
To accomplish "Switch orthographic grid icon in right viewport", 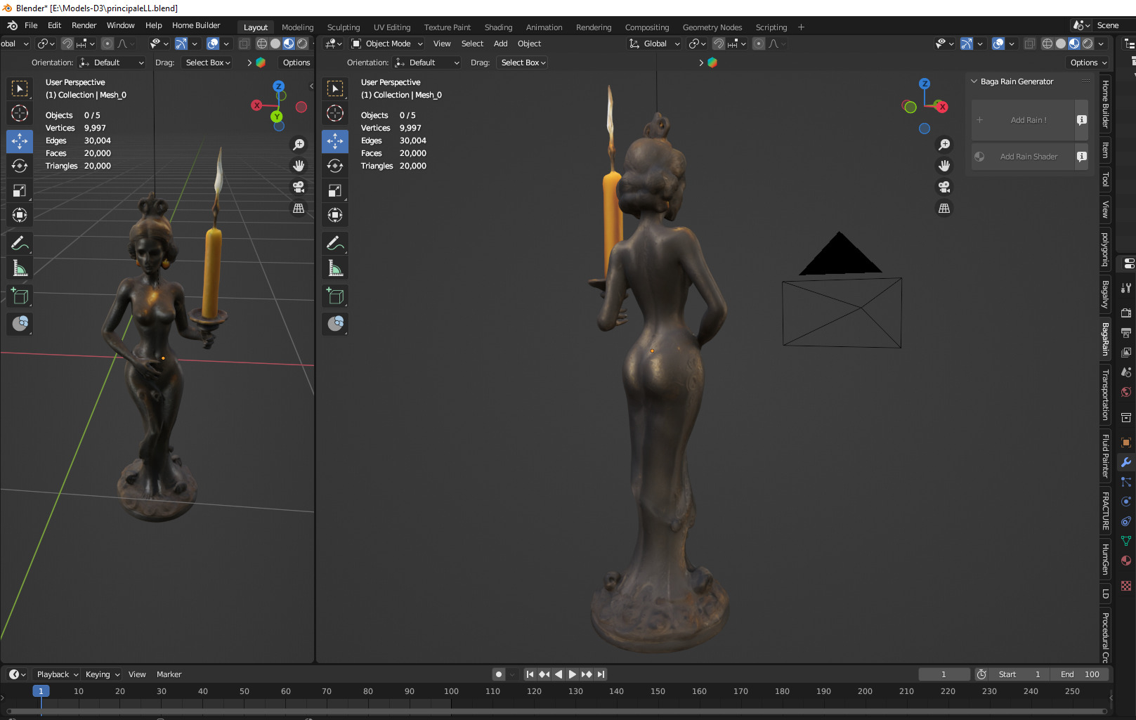I will (x=944, y=209).
